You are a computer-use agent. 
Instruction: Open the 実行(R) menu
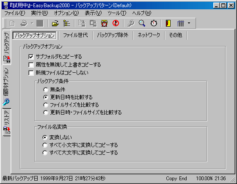point(39,13)
